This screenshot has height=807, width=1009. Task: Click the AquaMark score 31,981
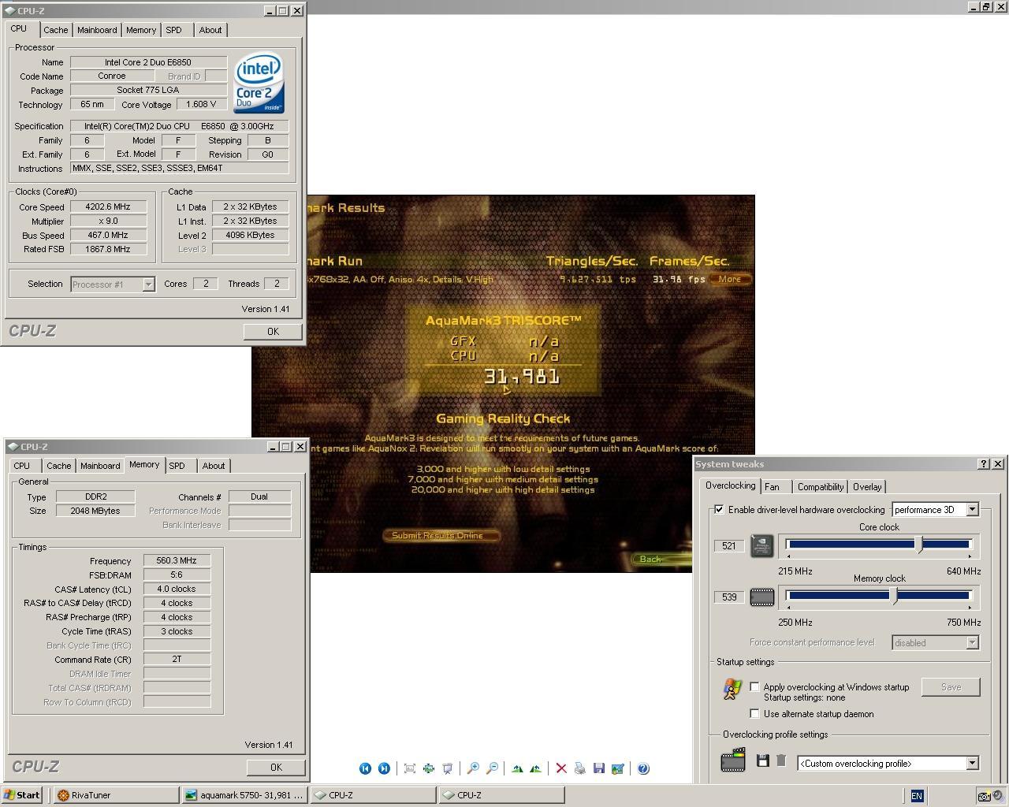pyautogui.click(x=522, y=377)
